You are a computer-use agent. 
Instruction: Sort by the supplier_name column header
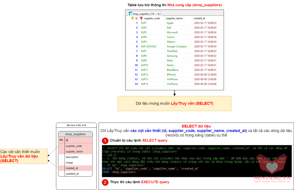pos(174,18)
